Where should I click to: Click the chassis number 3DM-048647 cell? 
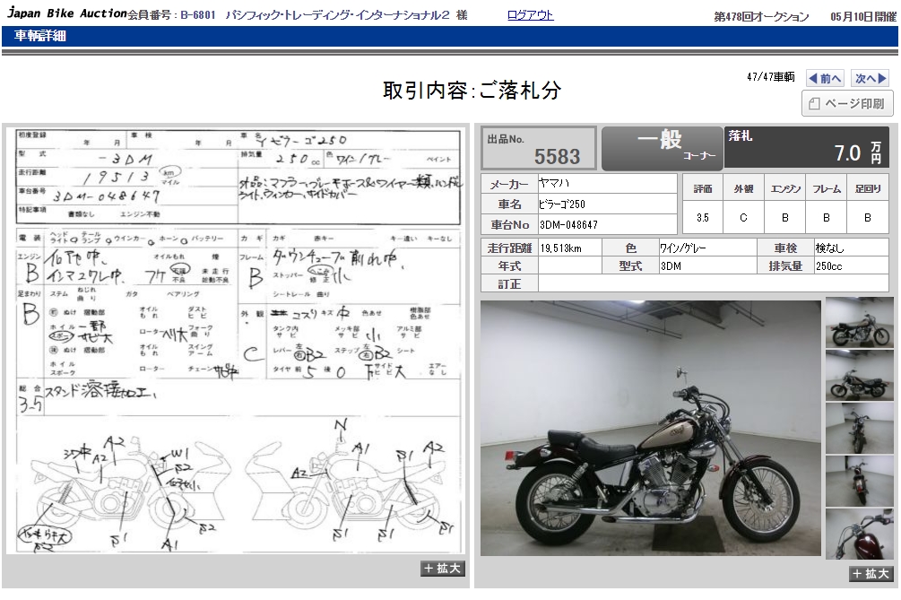coord(607,224)
